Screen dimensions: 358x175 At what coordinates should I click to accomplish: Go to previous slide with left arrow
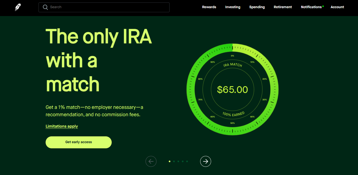tap(151, 161)
